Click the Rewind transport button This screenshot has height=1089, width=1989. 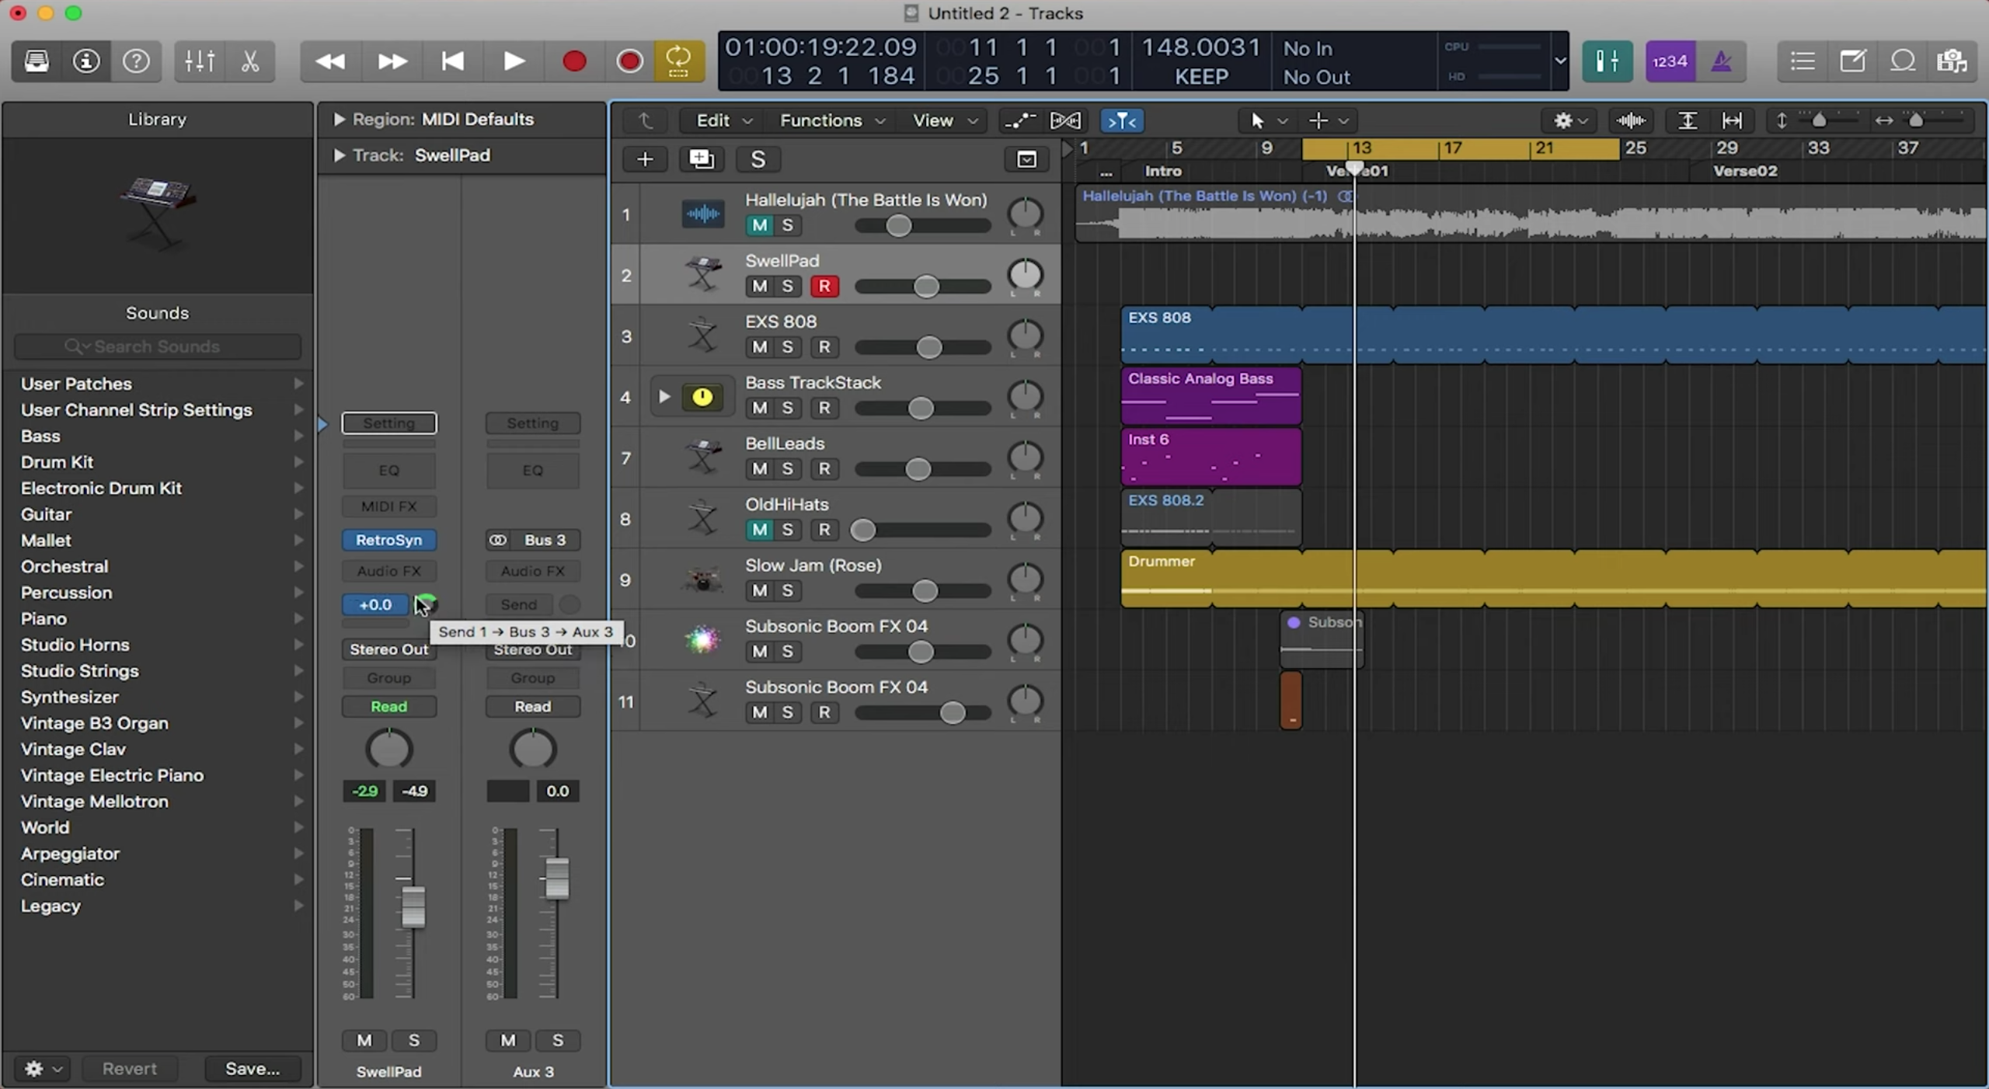click(331, 61)
